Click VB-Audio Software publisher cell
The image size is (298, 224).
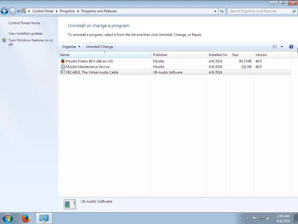[168, 72]
